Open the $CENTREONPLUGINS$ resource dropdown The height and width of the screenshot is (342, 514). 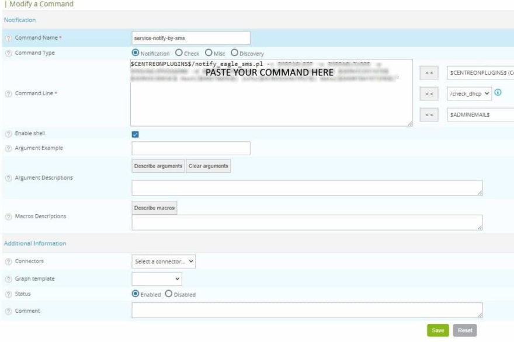click(x=480, y=73)
